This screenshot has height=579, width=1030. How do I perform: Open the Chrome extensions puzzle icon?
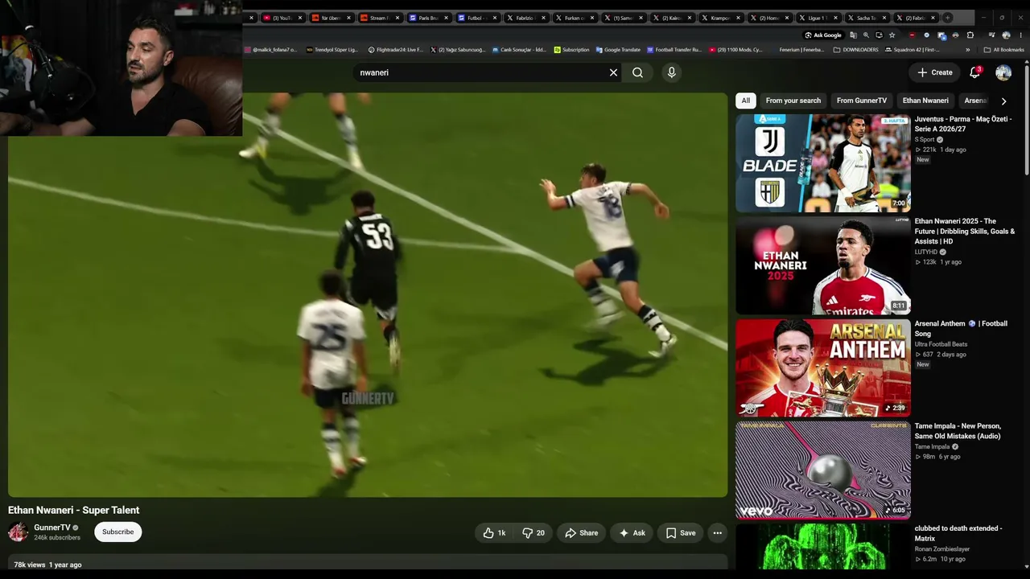tap(970, 35)
